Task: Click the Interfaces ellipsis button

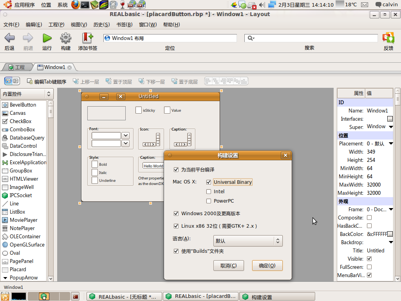Action: point(390,119)
